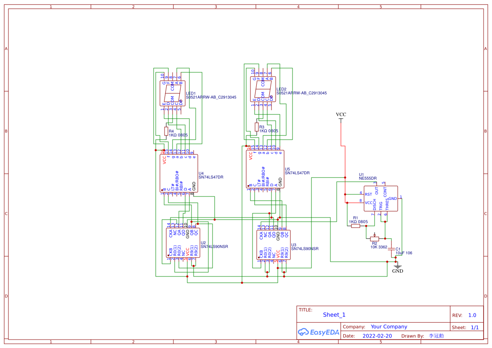The height and width of the screenshot is (348, 492).
Task: Select the U3 counter chip body
Action: click(x=274, y=245)
